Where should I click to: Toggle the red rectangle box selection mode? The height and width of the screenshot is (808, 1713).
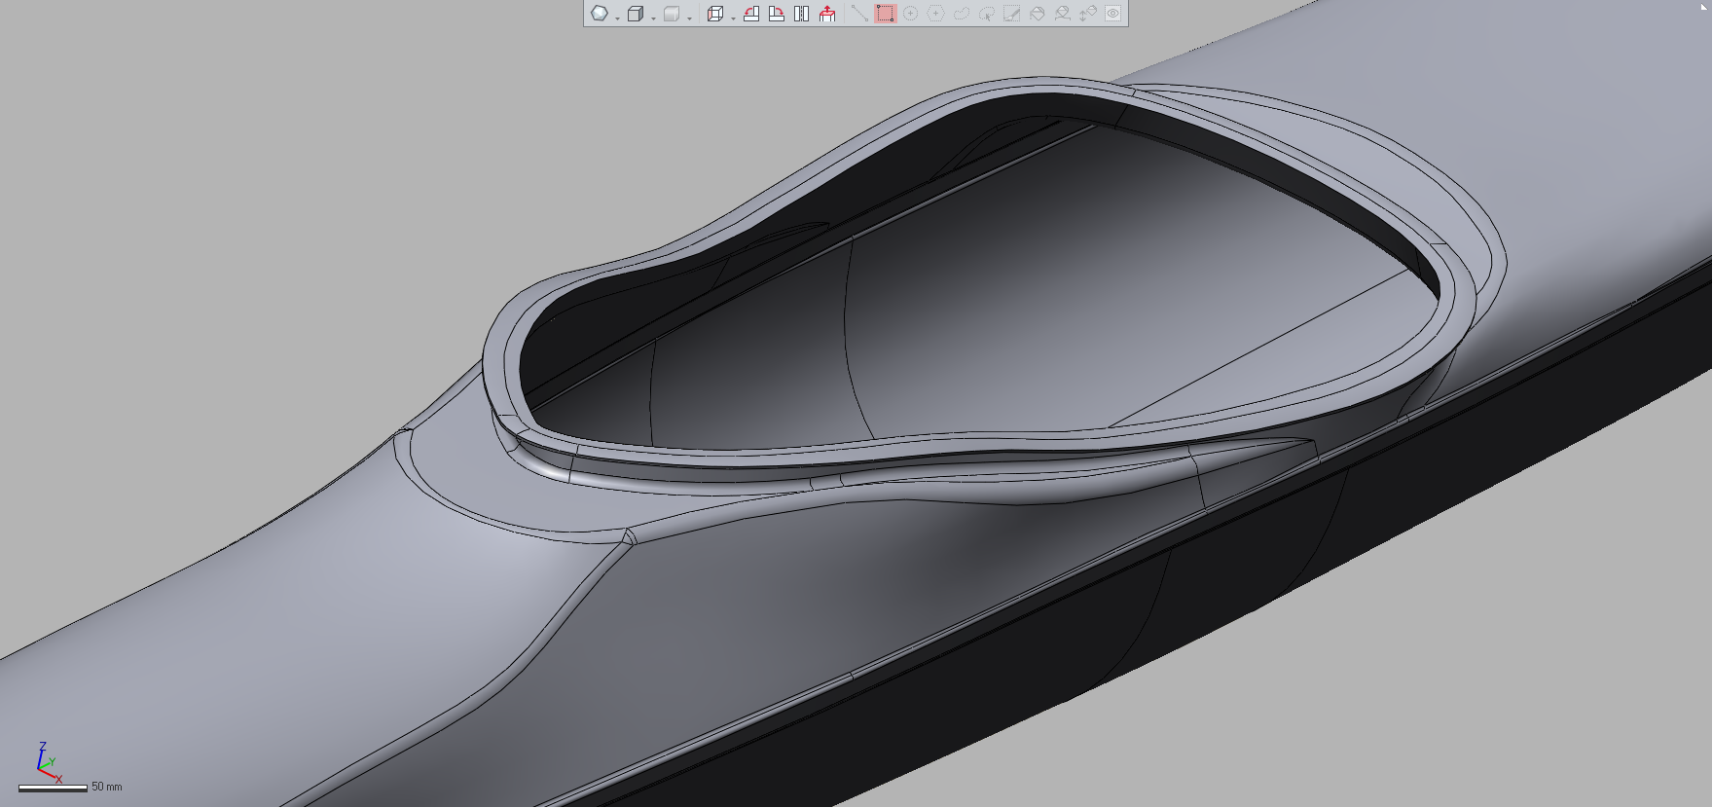coord(885,14)
